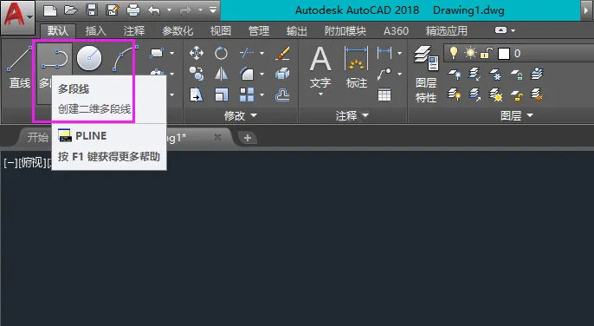Undo the last action
This screenshot has height=326, width=594.
[x=154, y=10]
